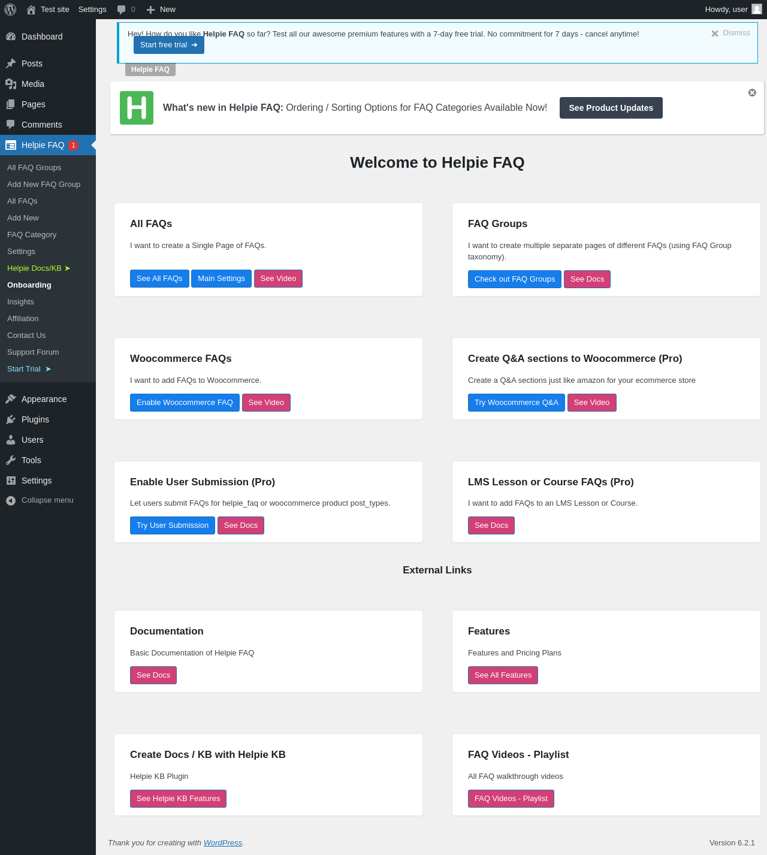
Task: Open Onboarding submenu item
Action: click(x=29, y=285)
